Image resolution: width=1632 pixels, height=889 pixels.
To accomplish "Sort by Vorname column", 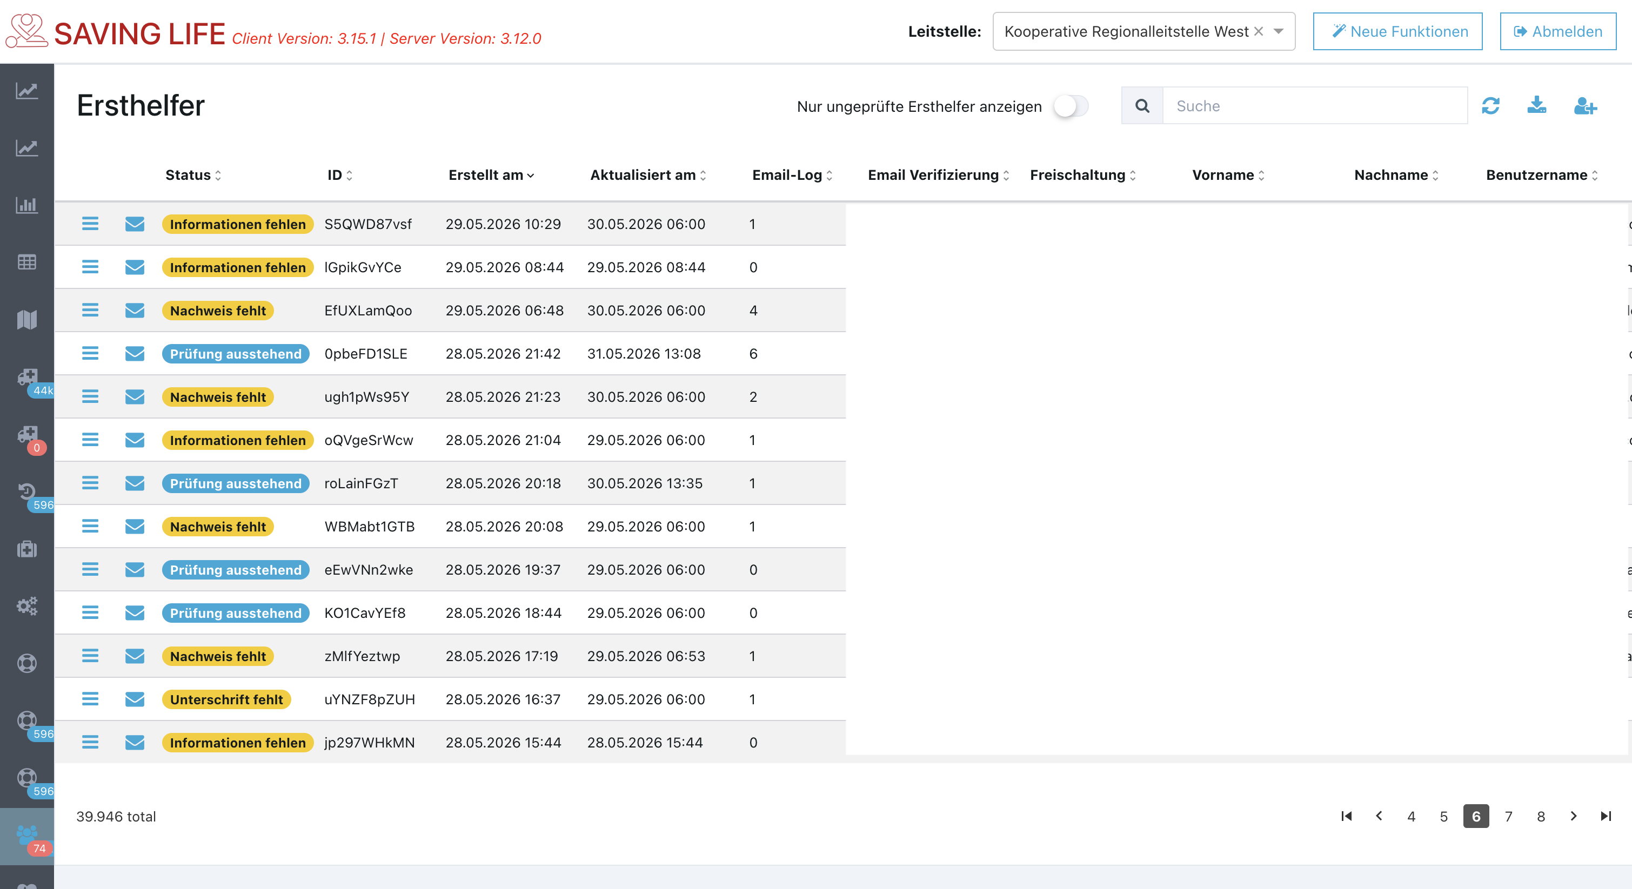I will (x=1228, y=175).
